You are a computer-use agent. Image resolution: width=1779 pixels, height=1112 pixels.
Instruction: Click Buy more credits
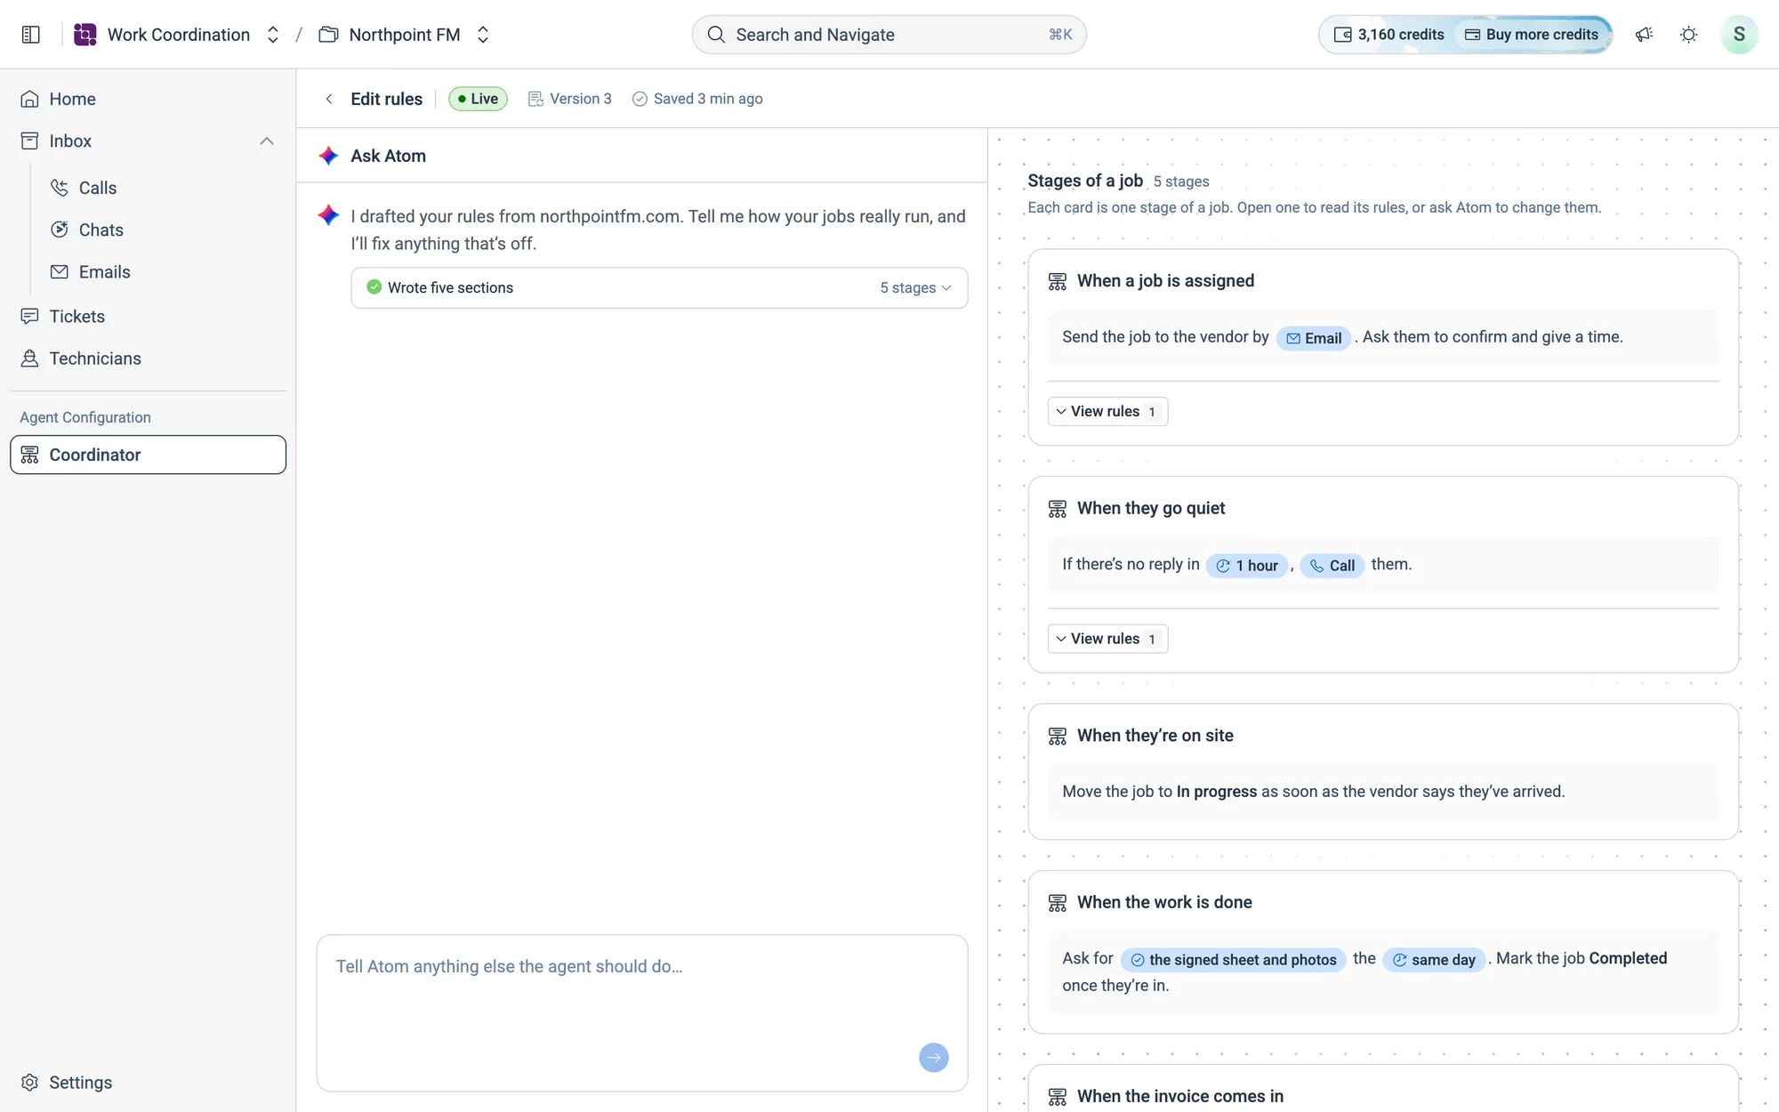(1532, 35)
